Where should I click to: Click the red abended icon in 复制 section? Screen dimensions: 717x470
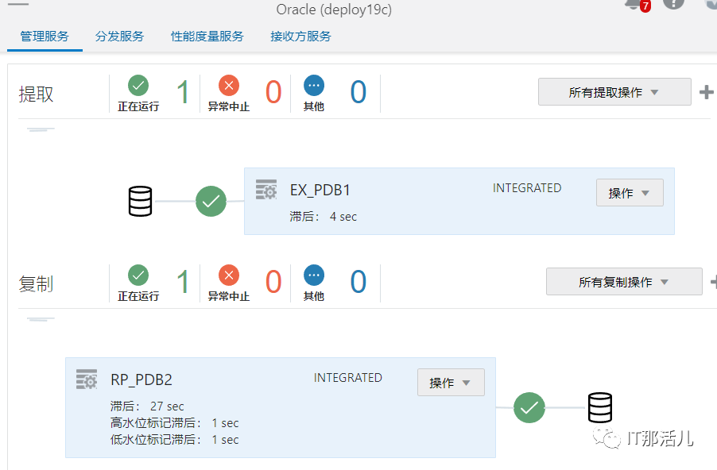(229, 275)
